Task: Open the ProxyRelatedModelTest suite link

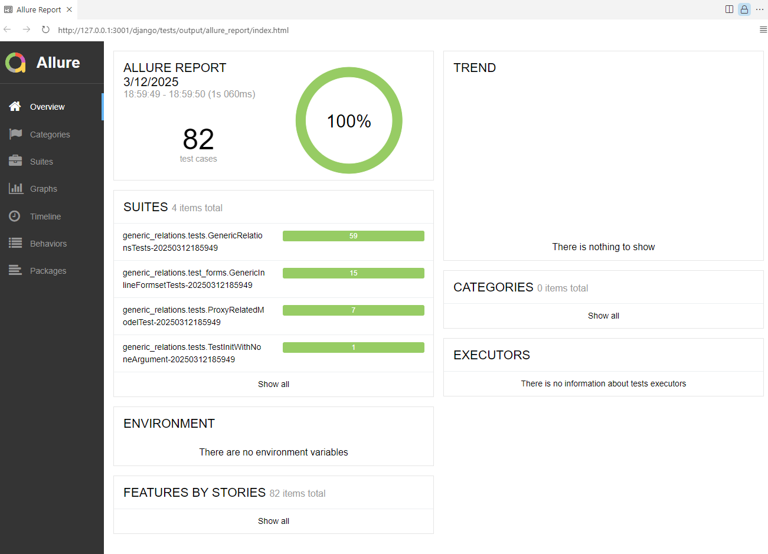Action: 194,316
